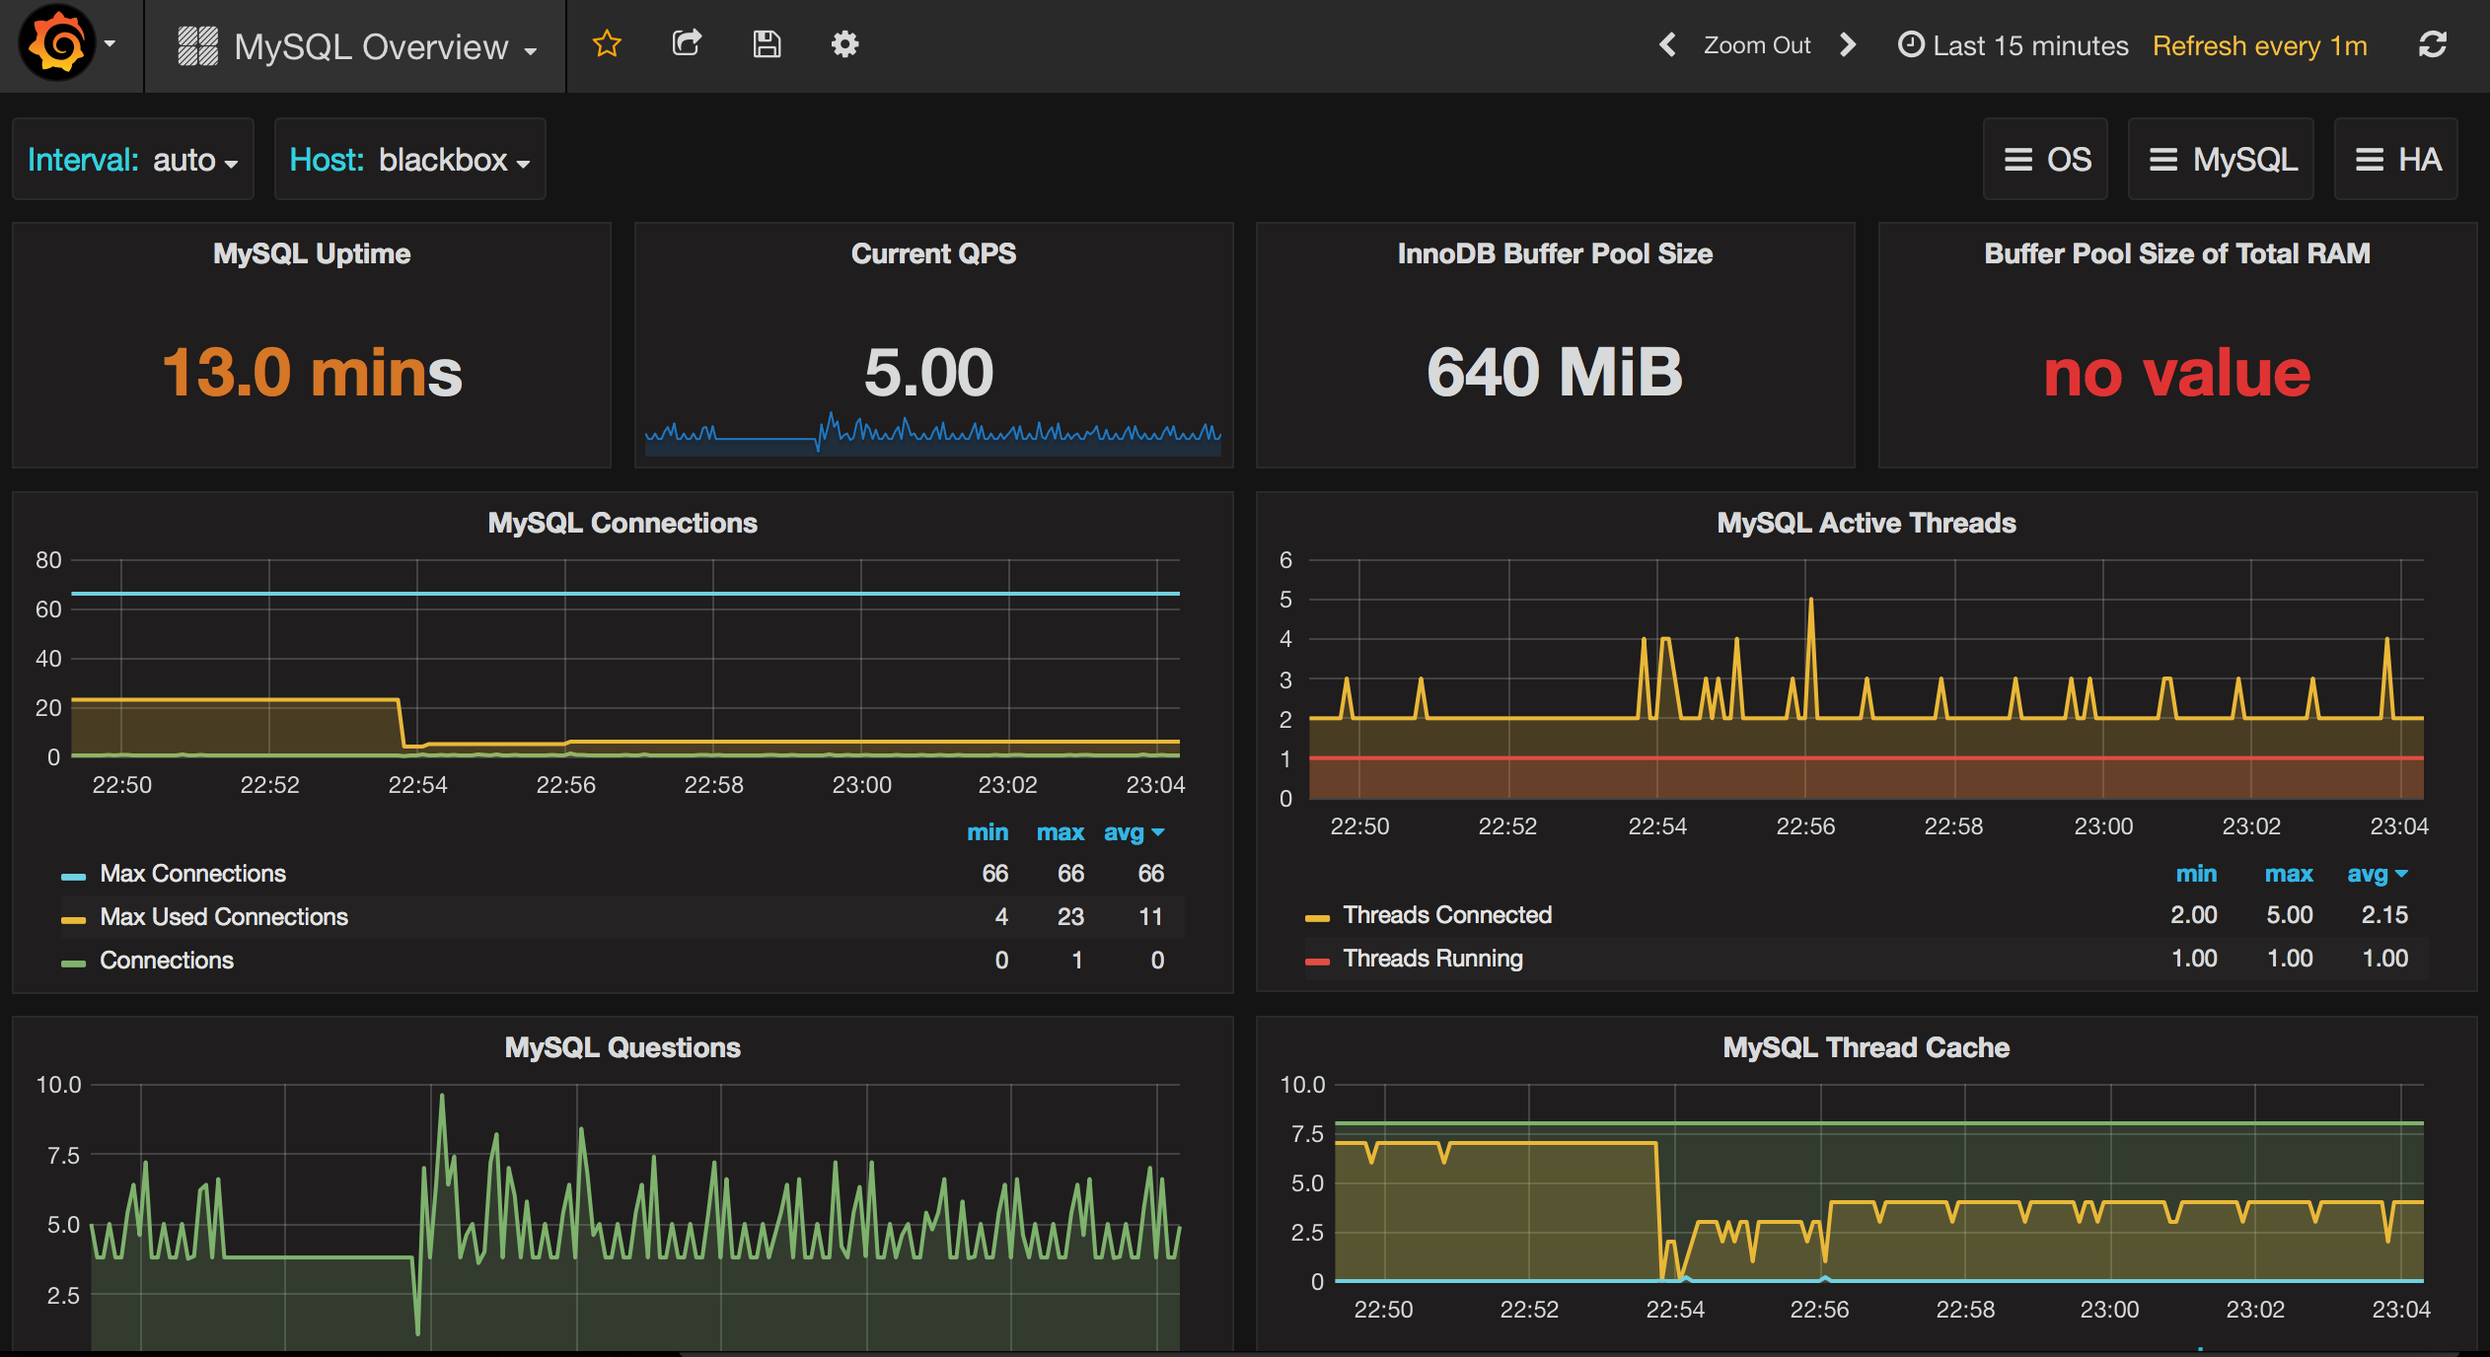Click the MySQL Connections panel title
Image resolution: width=2490 pixels, height=1357 pixels.
coord(622,523)
